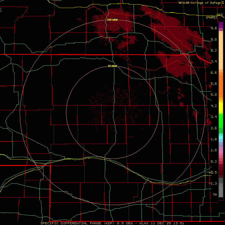Click the bright green segment of the color scale
225x225 pixels.
(x=221, y=121)
